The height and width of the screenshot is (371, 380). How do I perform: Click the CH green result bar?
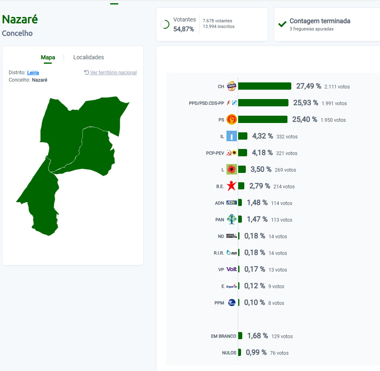coord(265,86)
